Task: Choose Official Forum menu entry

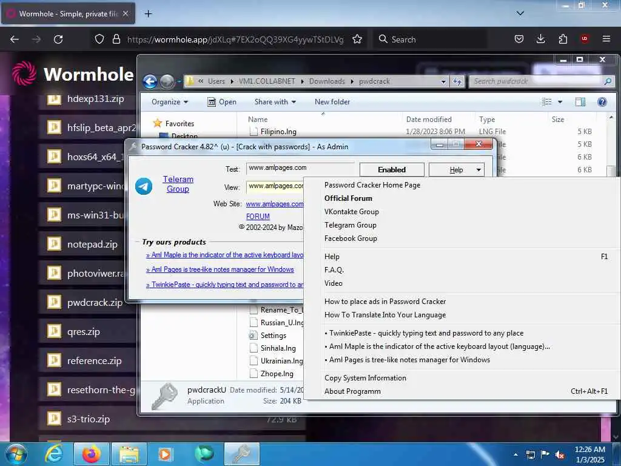Action: point(348,198)
